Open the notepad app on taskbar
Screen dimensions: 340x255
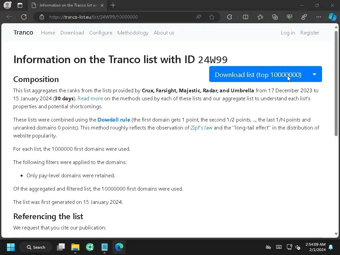click(105, 247)
